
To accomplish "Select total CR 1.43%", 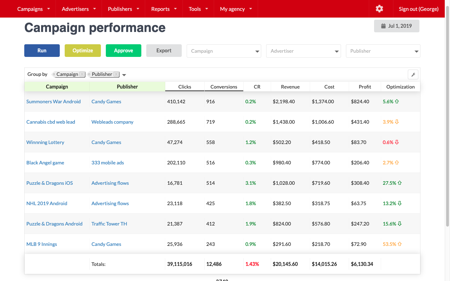I will [252, 264].
